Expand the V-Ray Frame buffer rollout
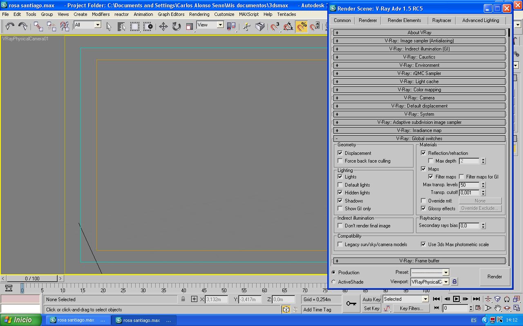Viewport: 523px width, 326px height. point(419,261)
